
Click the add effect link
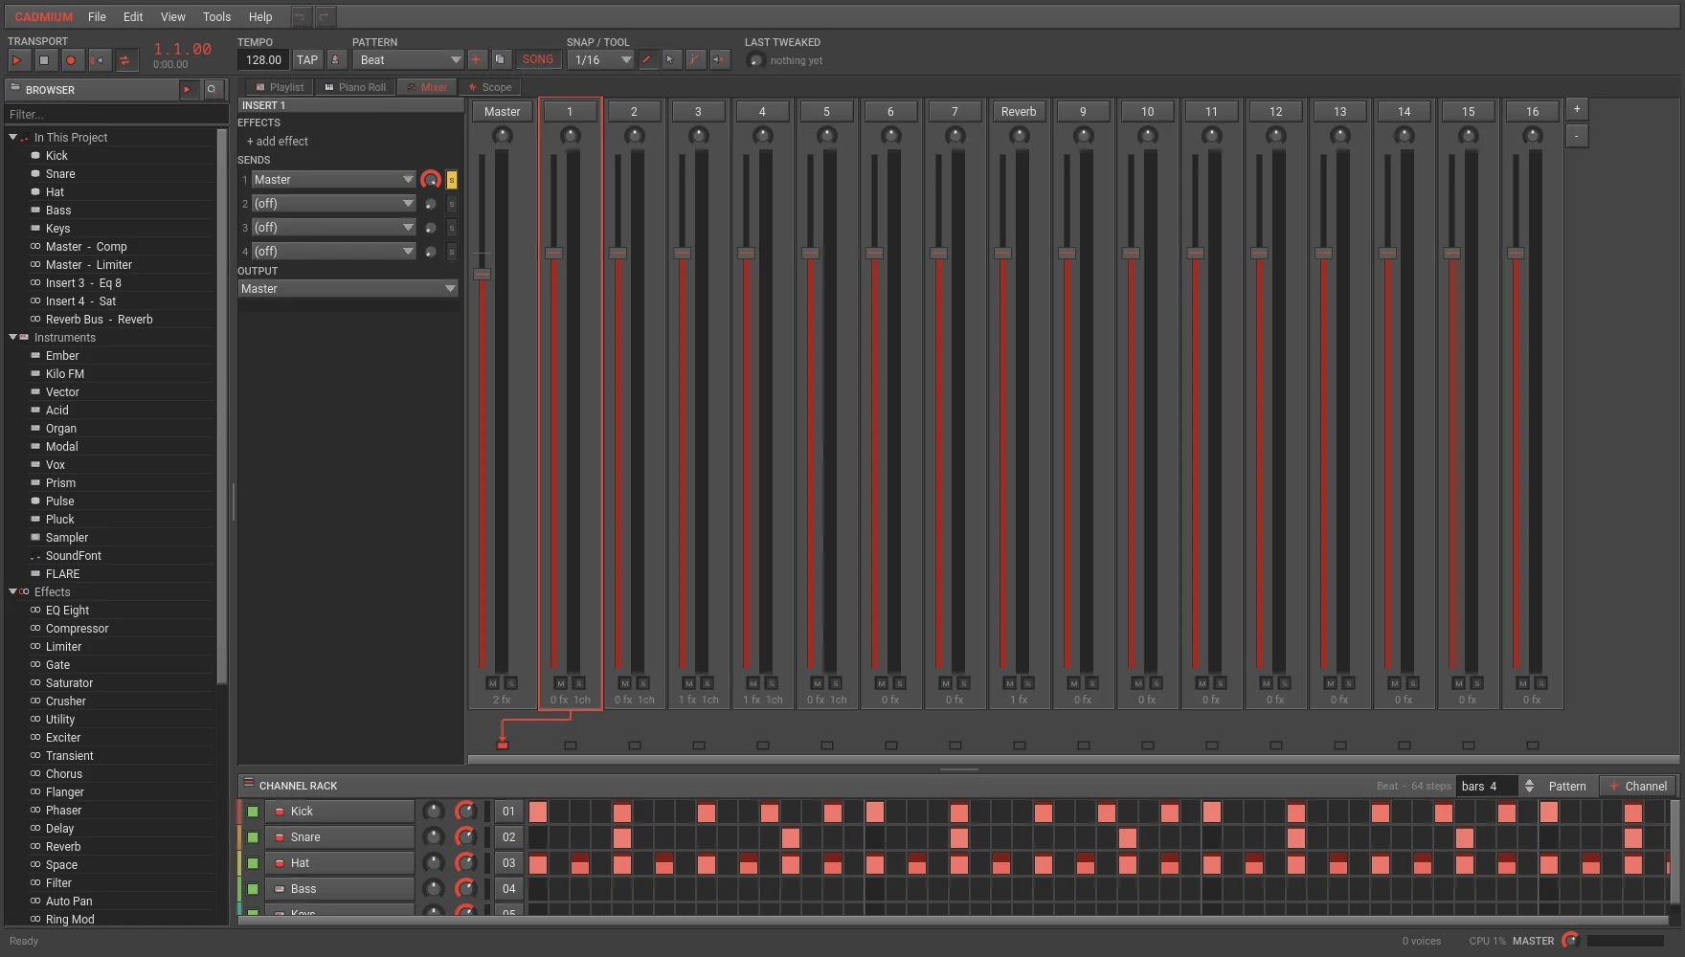click(278, 141)
